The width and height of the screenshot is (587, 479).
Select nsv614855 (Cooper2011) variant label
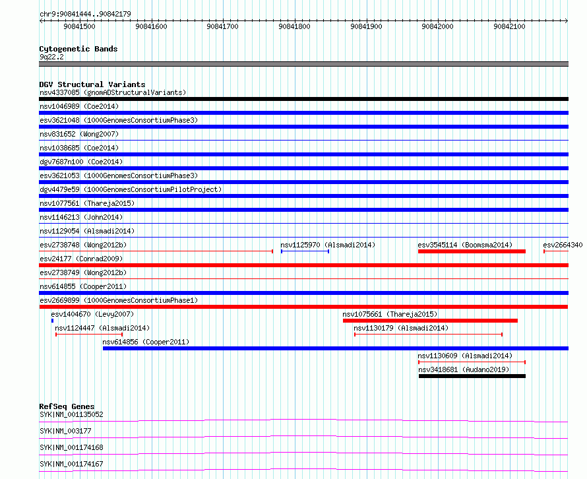pyautogui.click(x=83, y=286)
